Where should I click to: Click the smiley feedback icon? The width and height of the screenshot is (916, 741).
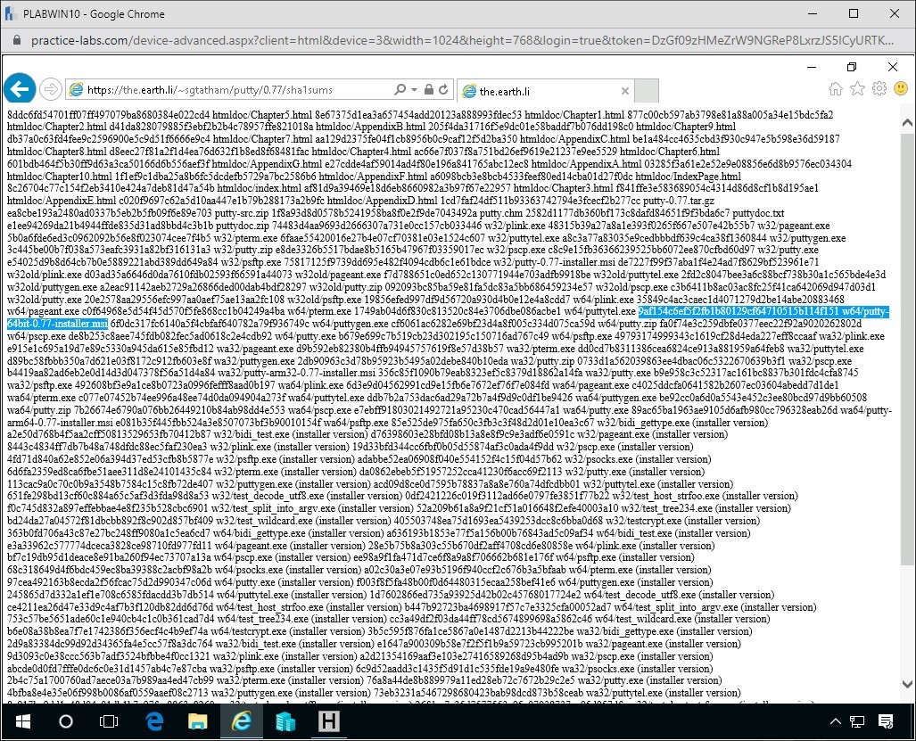coord(901,88)
